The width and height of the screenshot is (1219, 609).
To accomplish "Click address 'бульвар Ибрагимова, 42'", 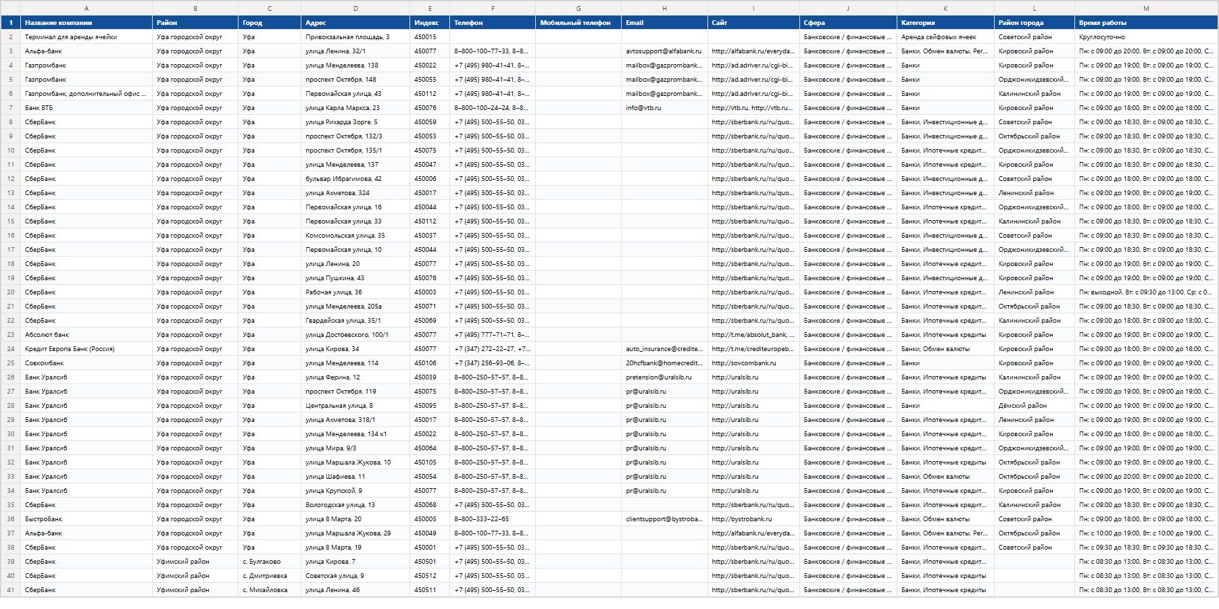I will (x=355, y=179).
